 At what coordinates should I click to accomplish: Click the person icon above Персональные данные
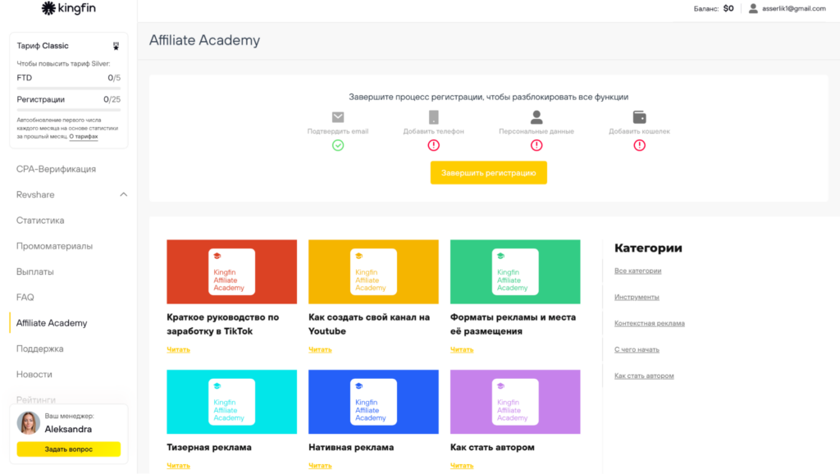536,116
